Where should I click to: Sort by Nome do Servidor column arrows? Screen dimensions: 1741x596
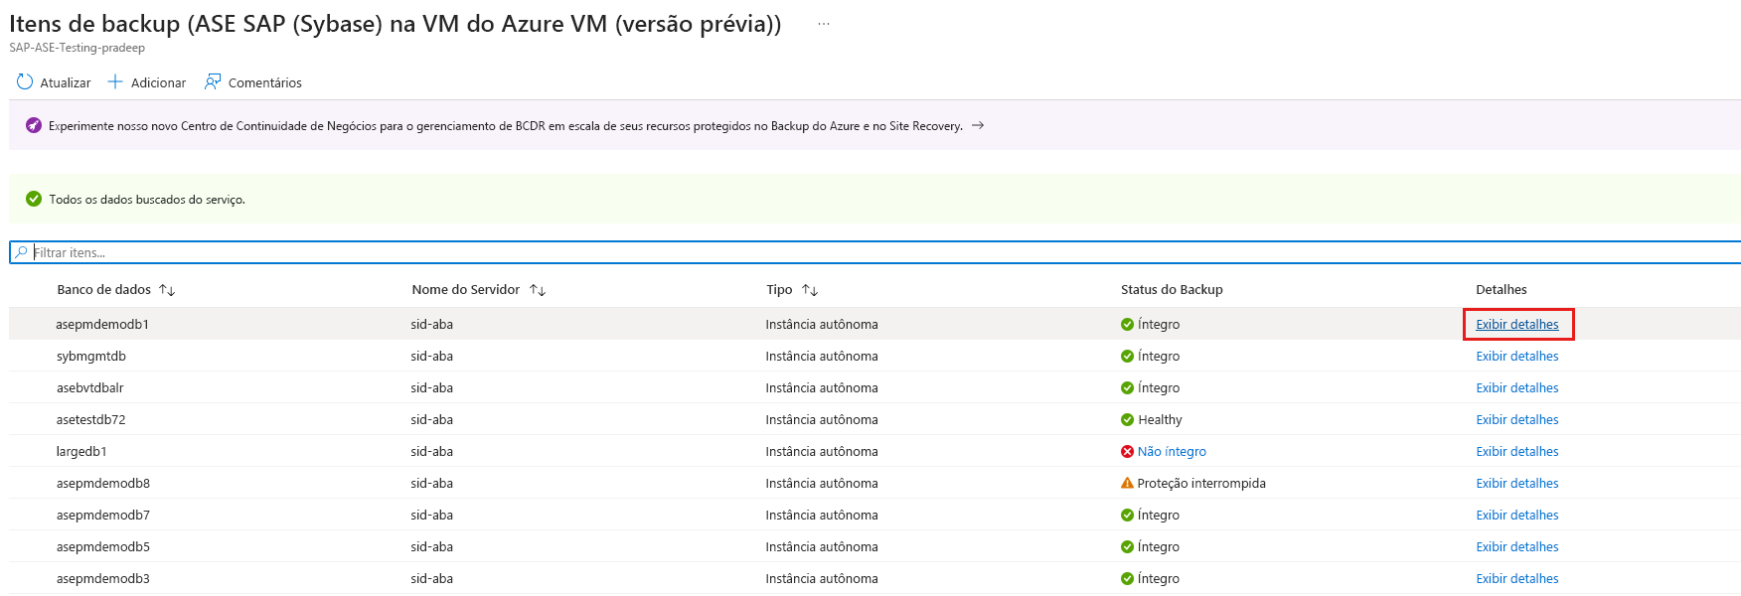coord(538,290)
